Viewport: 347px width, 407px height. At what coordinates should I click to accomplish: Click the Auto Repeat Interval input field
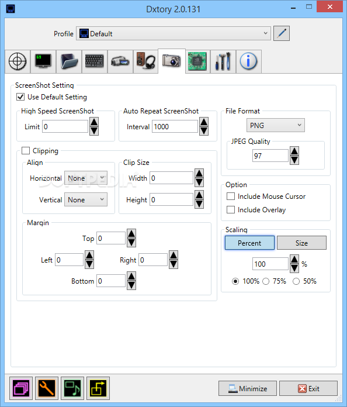pyautogui.click(x=175, y=126)
